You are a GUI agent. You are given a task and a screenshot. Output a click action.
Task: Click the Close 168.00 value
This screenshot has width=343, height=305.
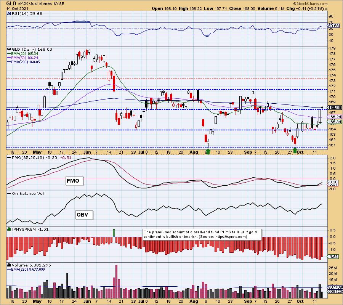point(242,8)
